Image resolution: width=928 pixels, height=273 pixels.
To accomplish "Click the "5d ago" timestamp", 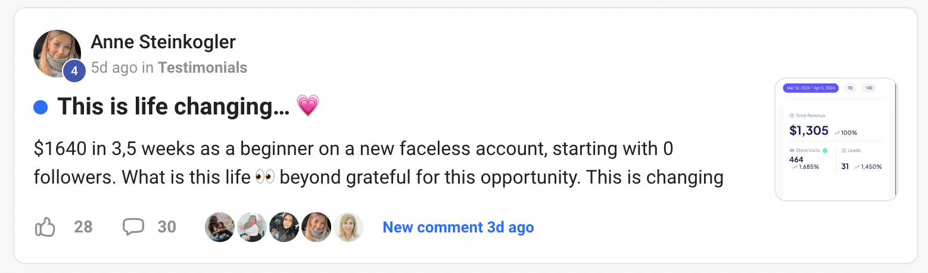I will tap(114, 68).
